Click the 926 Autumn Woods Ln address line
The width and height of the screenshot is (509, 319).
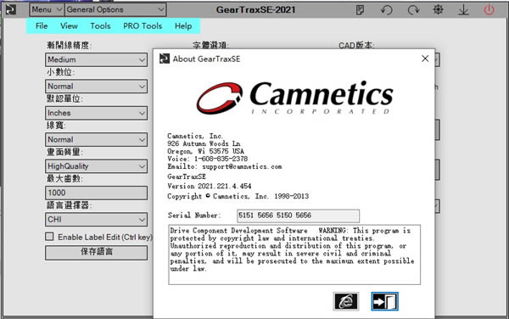coord(204,143)
